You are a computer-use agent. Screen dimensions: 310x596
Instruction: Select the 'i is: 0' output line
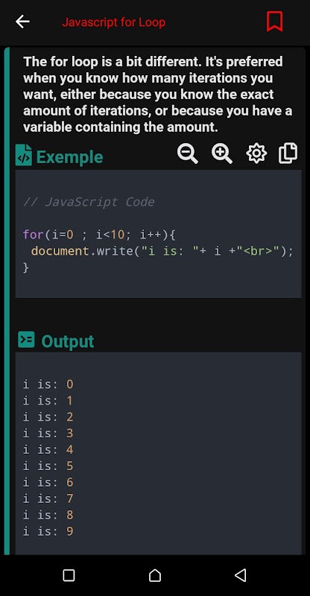[x=48, y=384]
